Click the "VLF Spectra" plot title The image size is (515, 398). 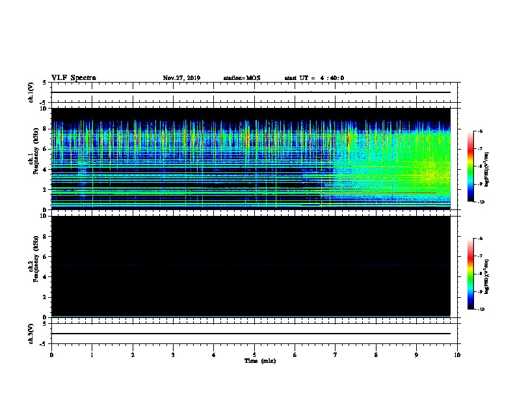73,78
